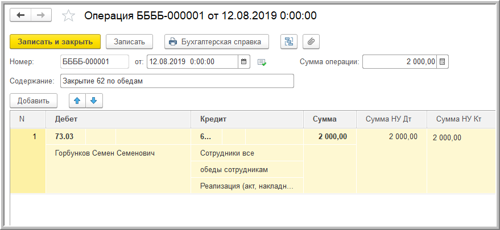Edit the Номер input field

click(x=95, y=61)
